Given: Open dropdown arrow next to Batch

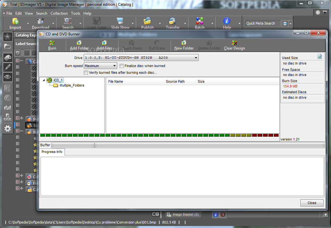Looking at the screenshot, I should pos(212,23).
